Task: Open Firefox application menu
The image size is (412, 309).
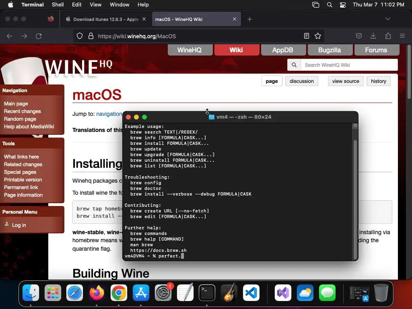Action: pos(402,36)
